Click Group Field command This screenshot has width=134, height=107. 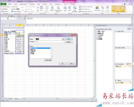point(29,11)
